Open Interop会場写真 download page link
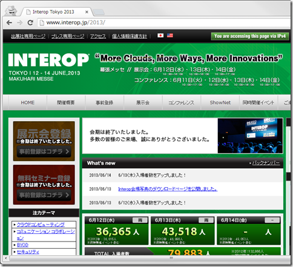The height and width of the screenshot is (267, 293). coord(168,189)
